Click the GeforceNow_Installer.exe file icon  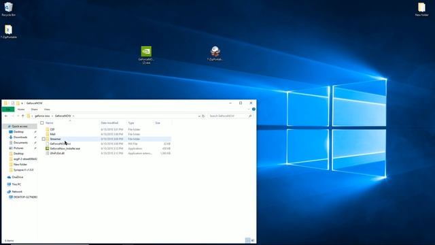click(x=47, y=148)
